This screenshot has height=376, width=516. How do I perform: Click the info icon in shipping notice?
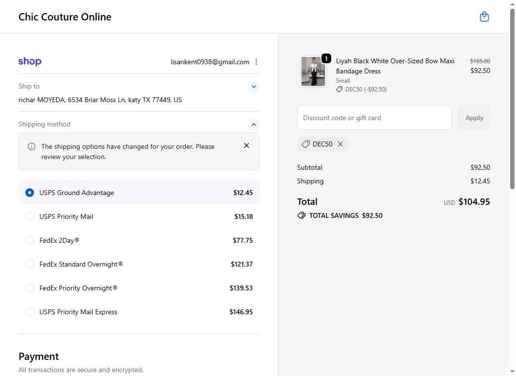[x=32, y=146]
